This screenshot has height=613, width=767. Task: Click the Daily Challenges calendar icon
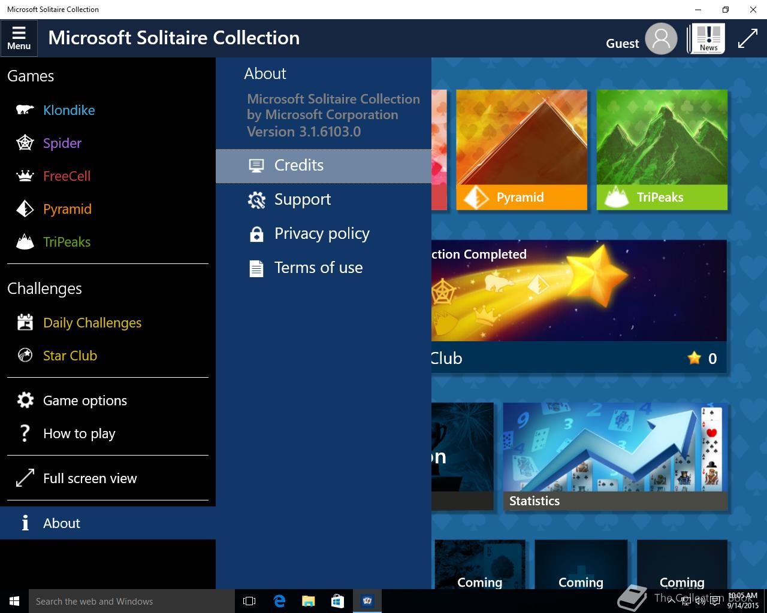click(x=25, y=323)
